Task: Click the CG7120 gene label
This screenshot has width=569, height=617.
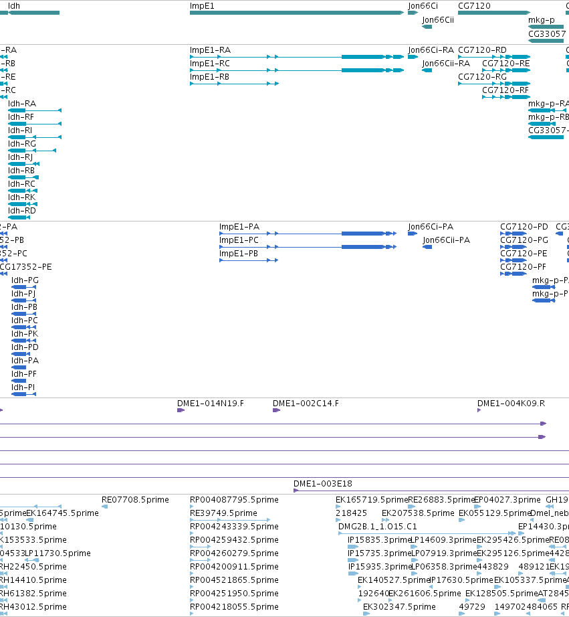Action: (x=474, y=6)
